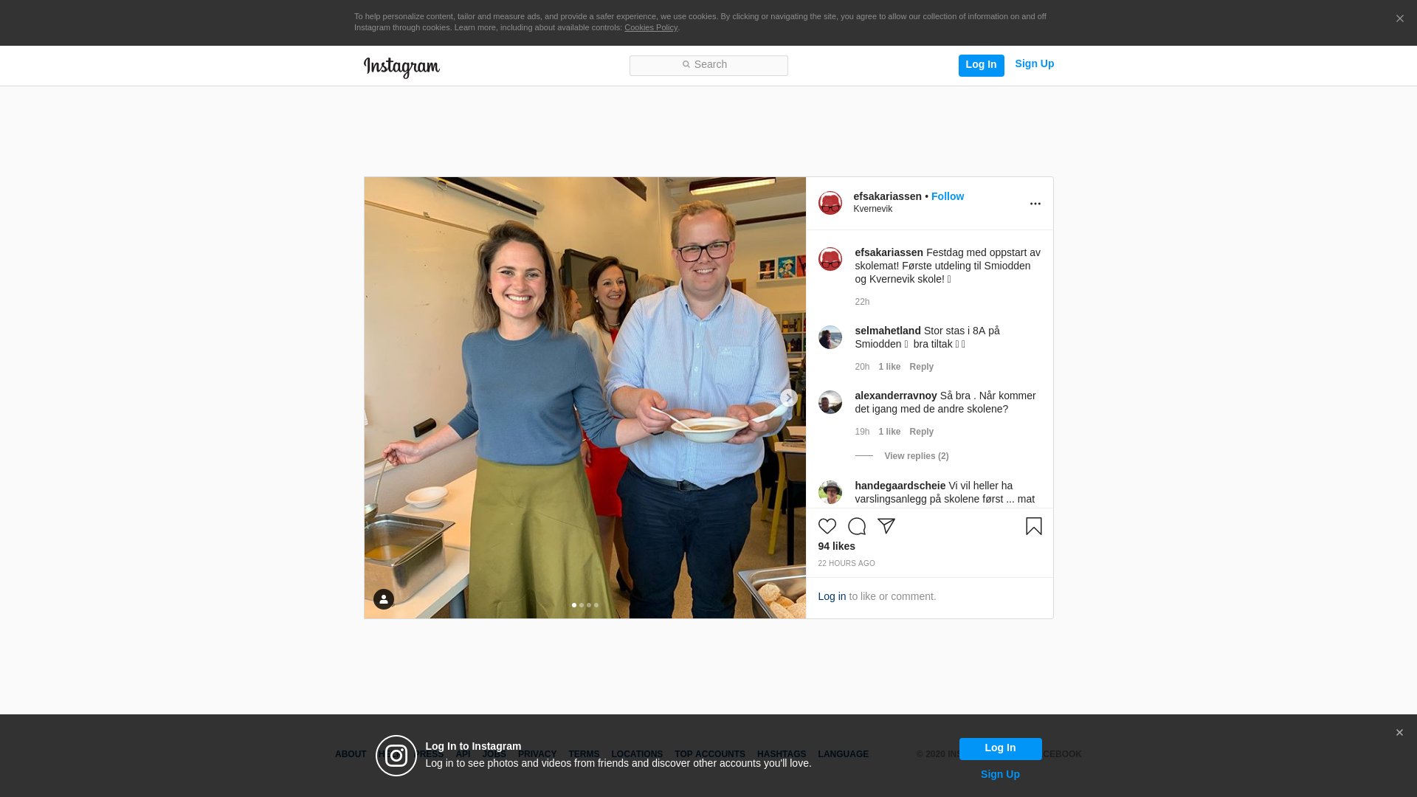This screenshot has width=1417, height=797.
Task: Open handegaardscheie profile avatar
Action: pyautogui.click(x=830, y=492)
